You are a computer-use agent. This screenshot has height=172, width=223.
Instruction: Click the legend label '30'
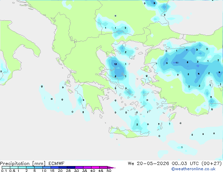76,171
